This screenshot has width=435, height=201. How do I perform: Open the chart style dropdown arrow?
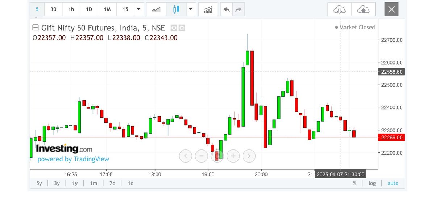click(191, 9)
